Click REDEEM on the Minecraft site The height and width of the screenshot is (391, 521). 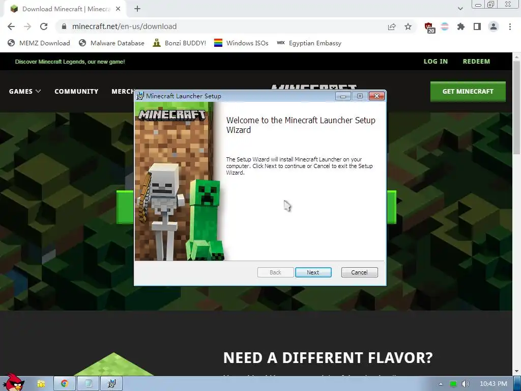coord(476,62)
